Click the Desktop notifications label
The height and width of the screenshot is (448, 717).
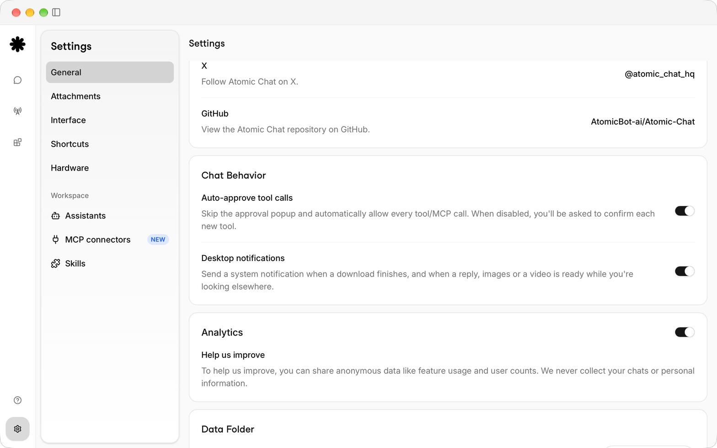pos(243,258)
